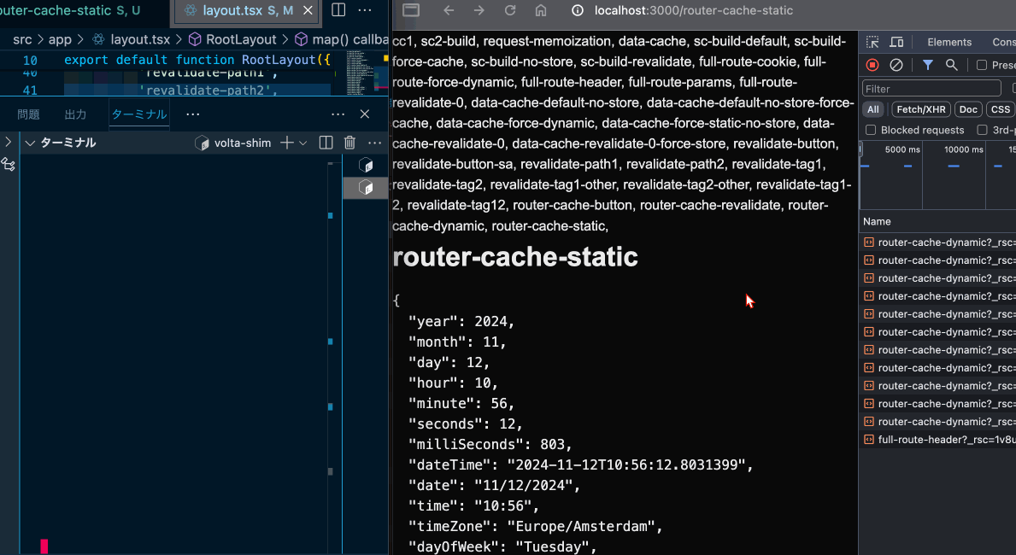Filter requests by CSS
The image size is (1016, 555).
point(1001,109)
